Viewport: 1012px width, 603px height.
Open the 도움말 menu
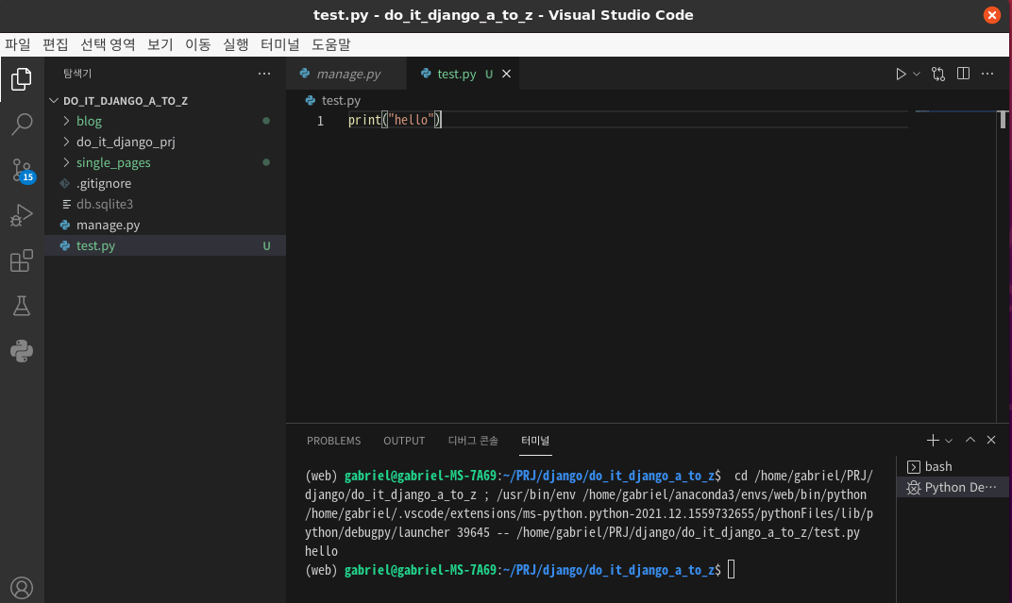330,44
